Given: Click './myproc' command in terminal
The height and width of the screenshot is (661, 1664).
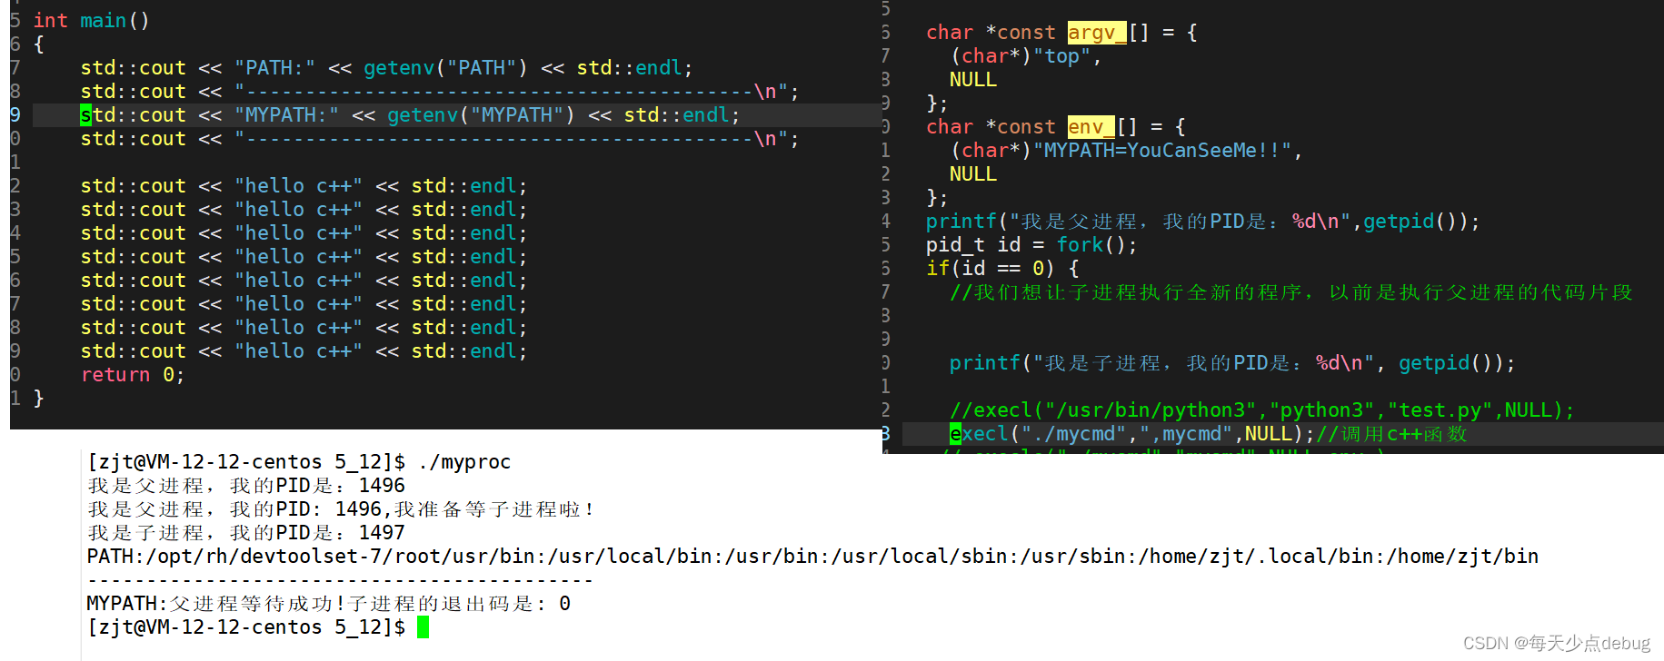Looking at the screenshot, I should (464, 462).
